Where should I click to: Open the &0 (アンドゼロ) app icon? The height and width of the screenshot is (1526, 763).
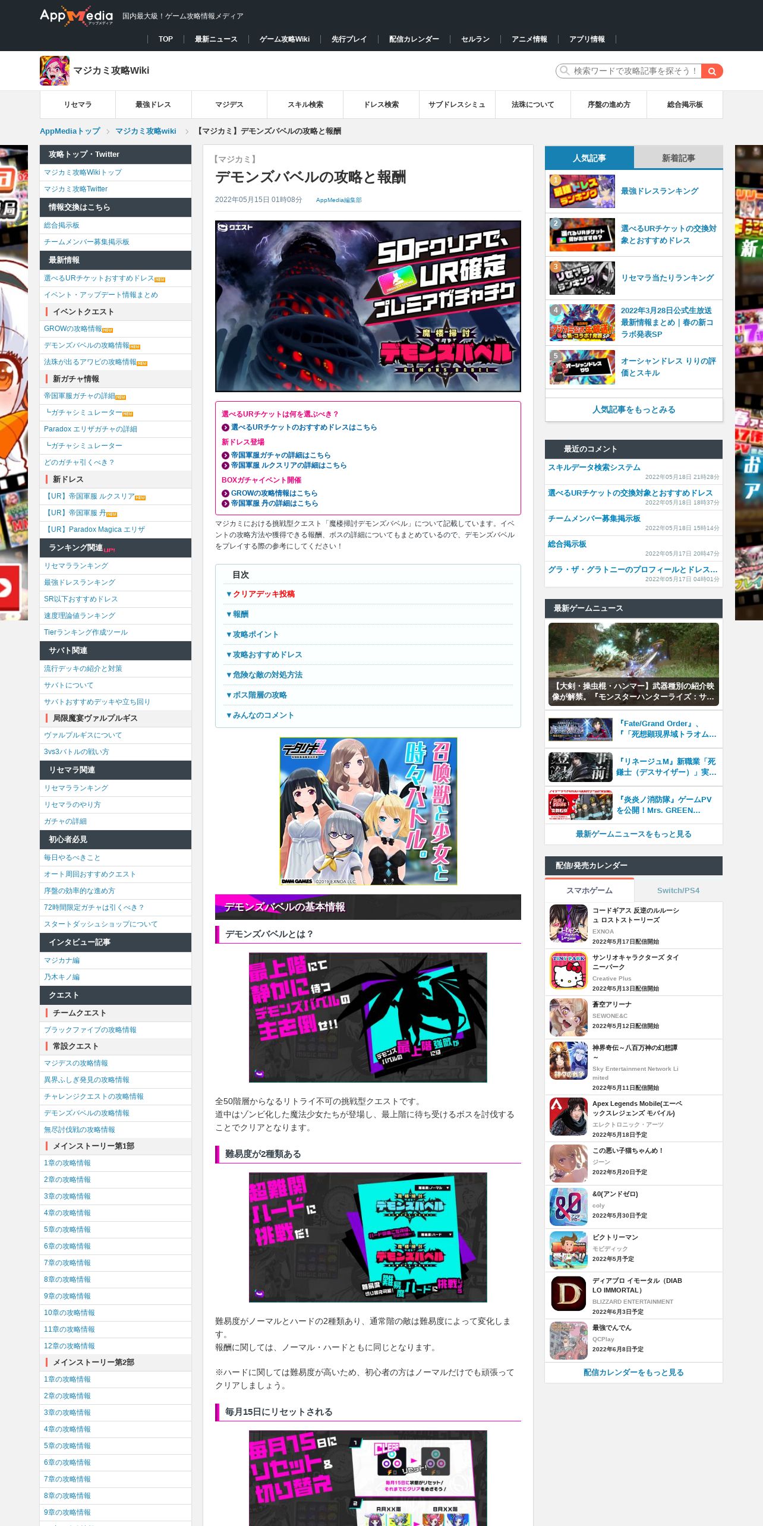click(569, 1207)
